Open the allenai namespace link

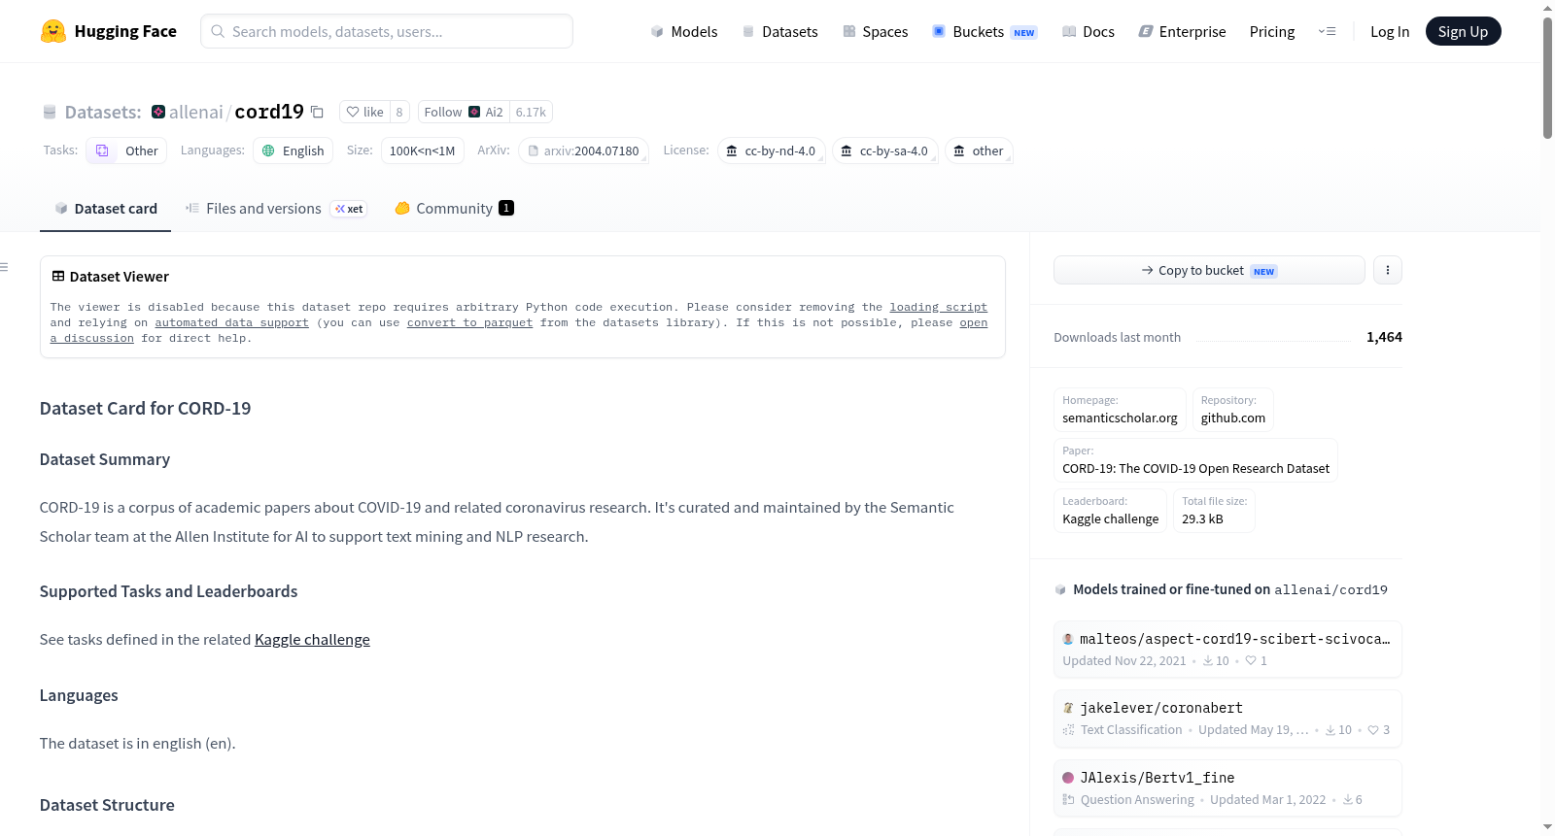(x=196, y=112)
